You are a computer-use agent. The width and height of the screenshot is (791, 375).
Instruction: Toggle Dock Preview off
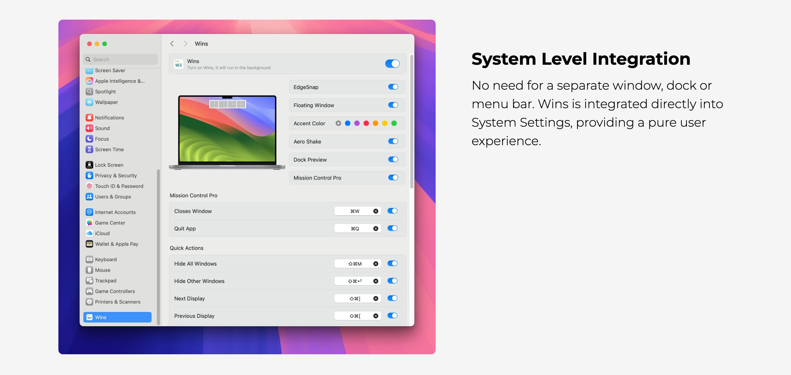pyautogui.click(x=393, y=159)
